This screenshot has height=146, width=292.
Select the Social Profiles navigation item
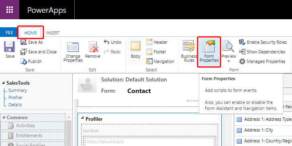[x=33, y=144]
